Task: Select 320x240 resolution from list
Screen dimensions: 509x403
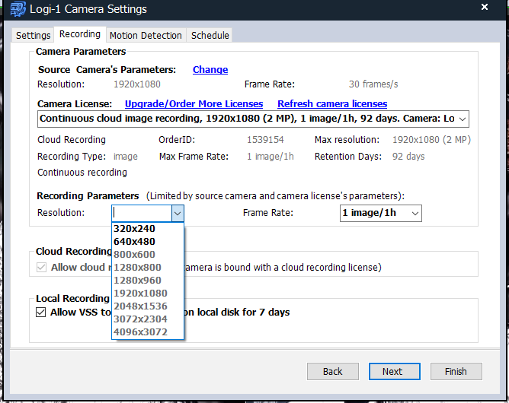Action: click(x=134, y=229)
